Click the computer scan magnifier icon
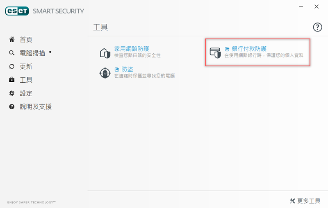 (x=12, y=53)
